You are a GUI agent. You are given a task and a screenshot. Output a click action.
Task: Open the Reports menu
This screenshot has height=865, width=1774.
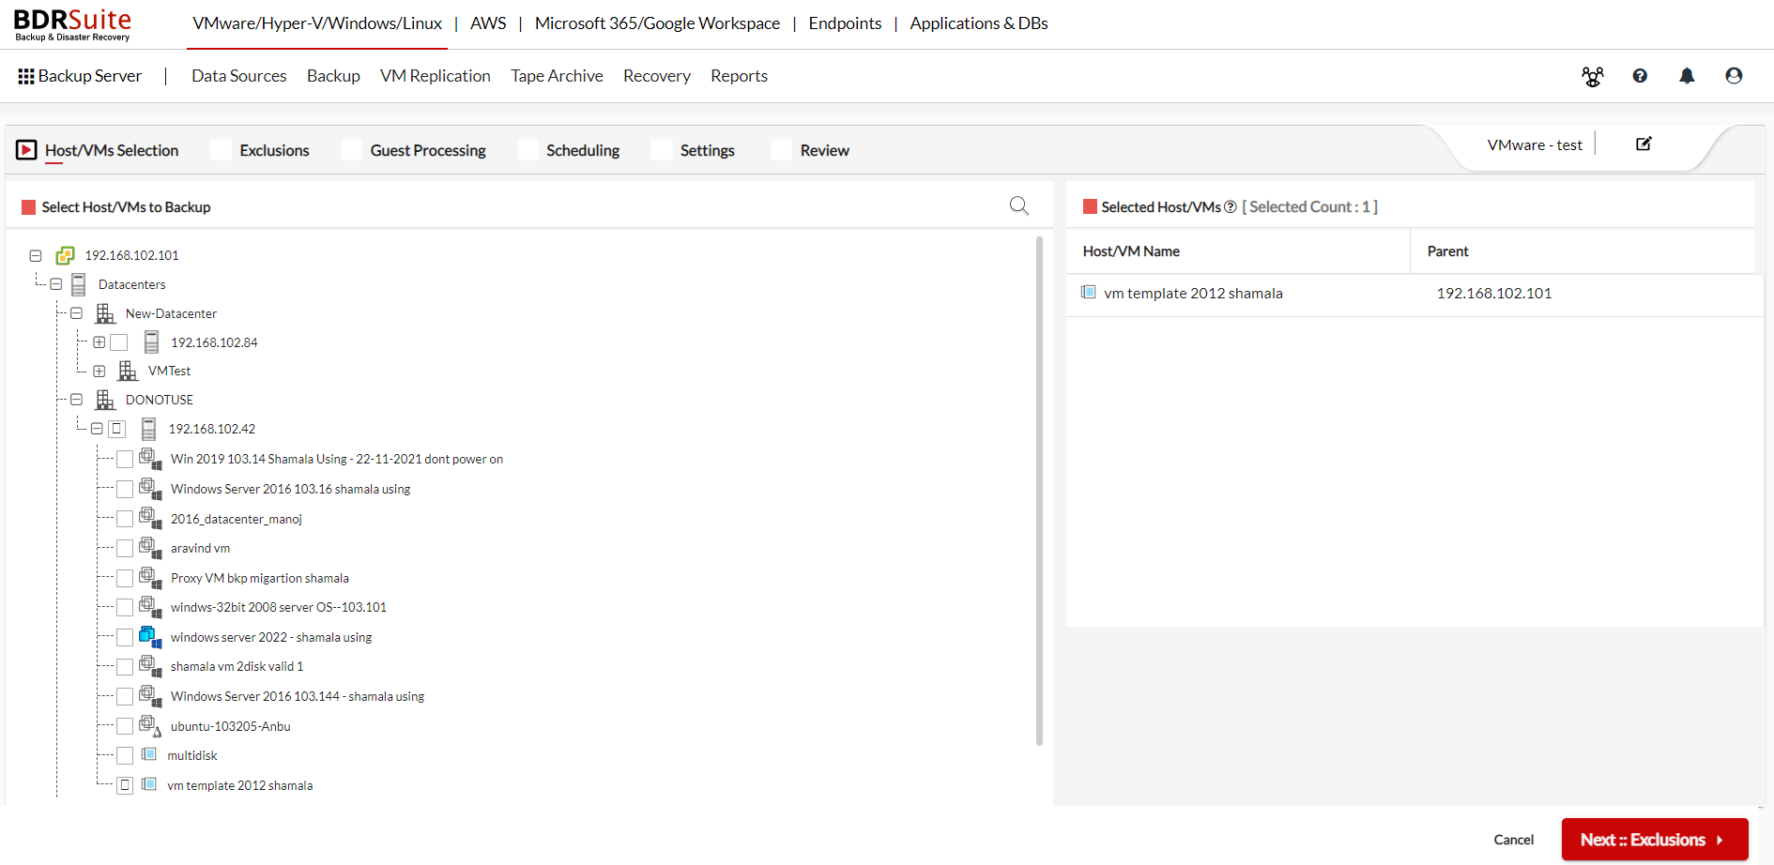point(739,76)
